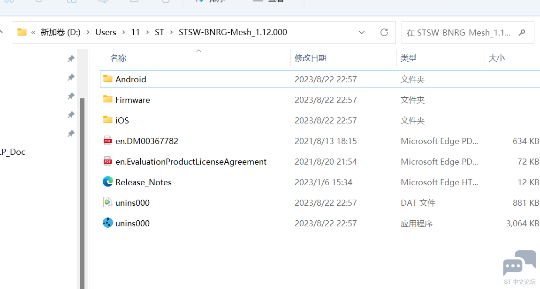
Task: Click the Edge icon of Release_Notes
Action: click(x=108, y=181)
